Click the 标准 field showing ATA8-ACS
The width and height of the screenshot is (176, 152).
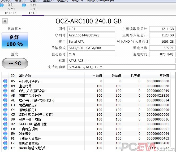[122, 61]
